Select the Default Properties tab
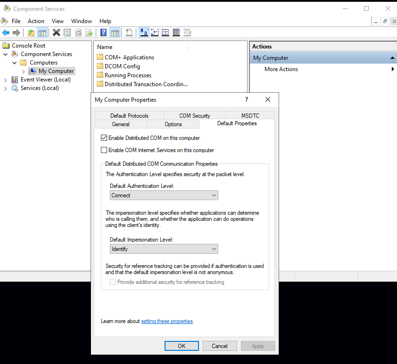 click(237, 123)
